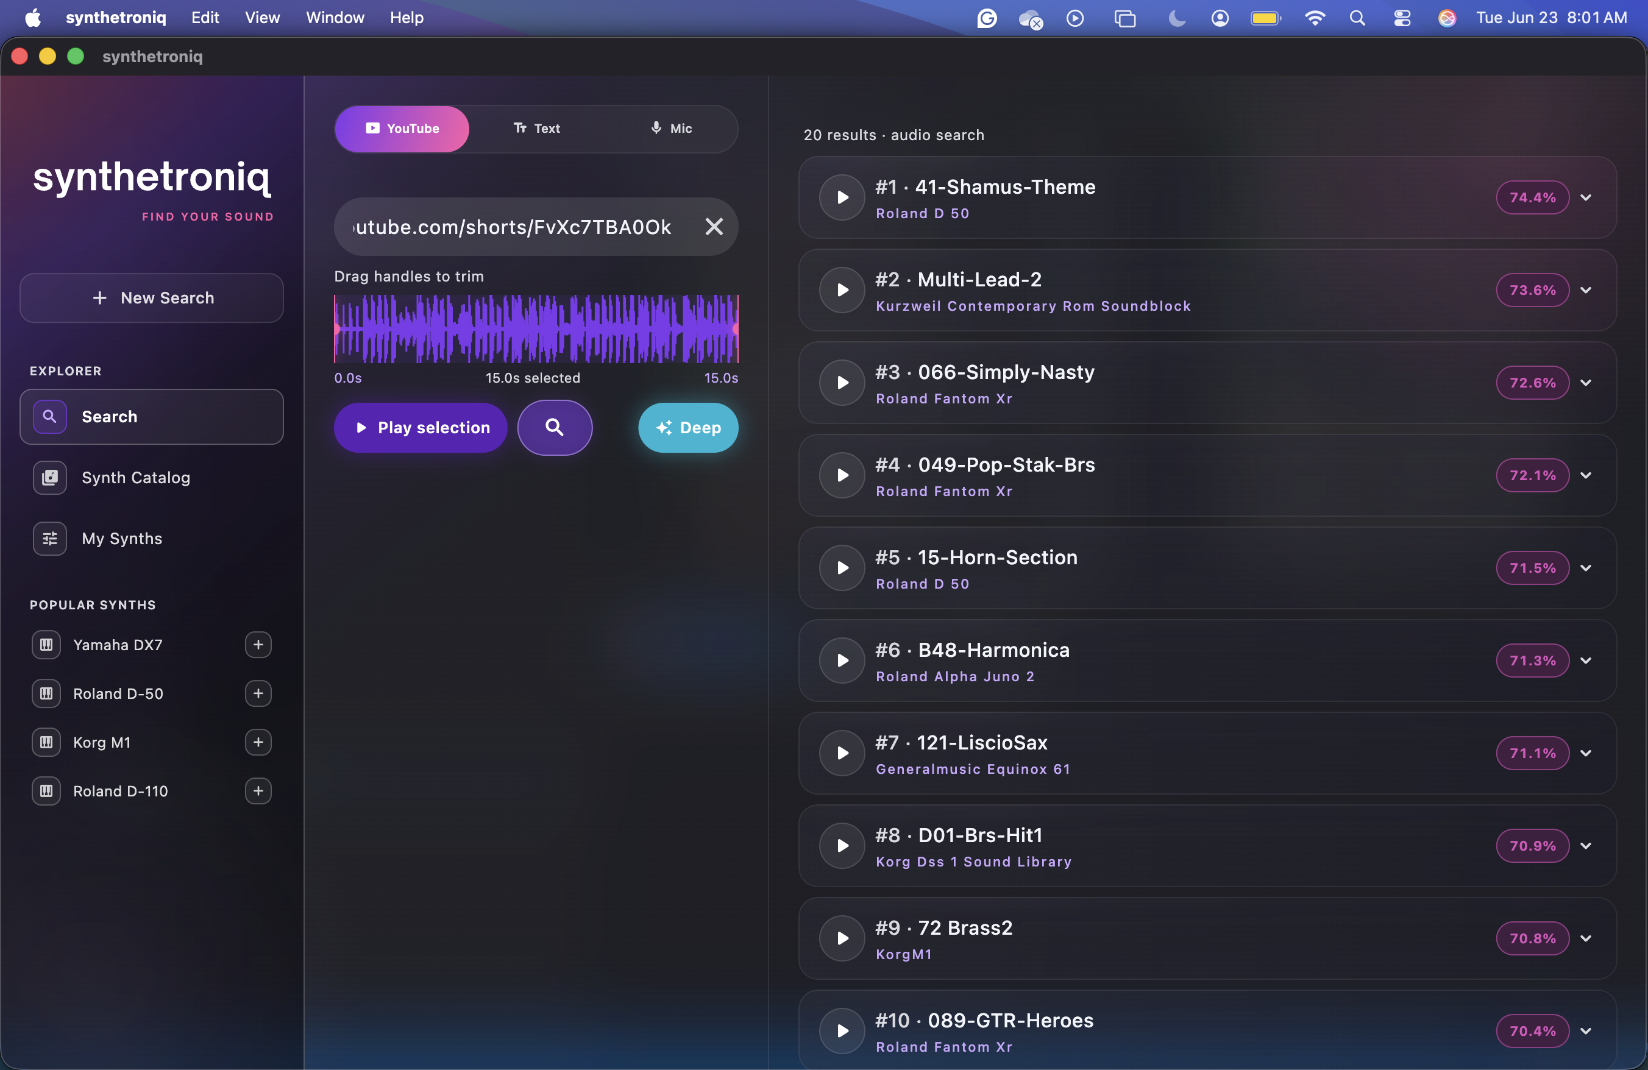1648x1070 pixels.
Task: Play the 089-GTR-Heroes preview
Action: click(x=842, y=1031)
